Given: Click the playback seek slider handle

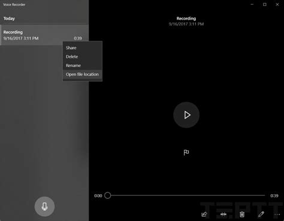Looking at the screenshot, I should coord(107,195).
